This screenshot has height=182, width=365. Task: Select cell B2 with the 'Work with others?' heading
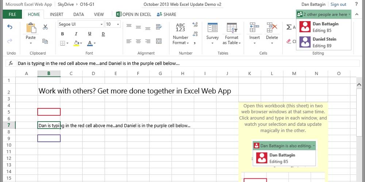(49, 90)
